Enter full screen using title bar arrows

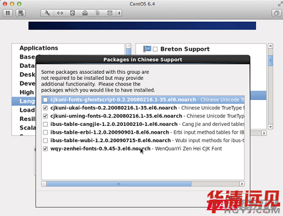point(280,4)
